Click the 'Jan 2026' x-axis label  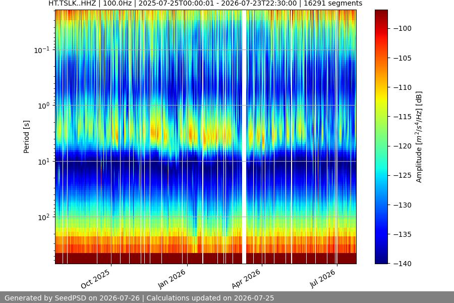click(172, 279)
